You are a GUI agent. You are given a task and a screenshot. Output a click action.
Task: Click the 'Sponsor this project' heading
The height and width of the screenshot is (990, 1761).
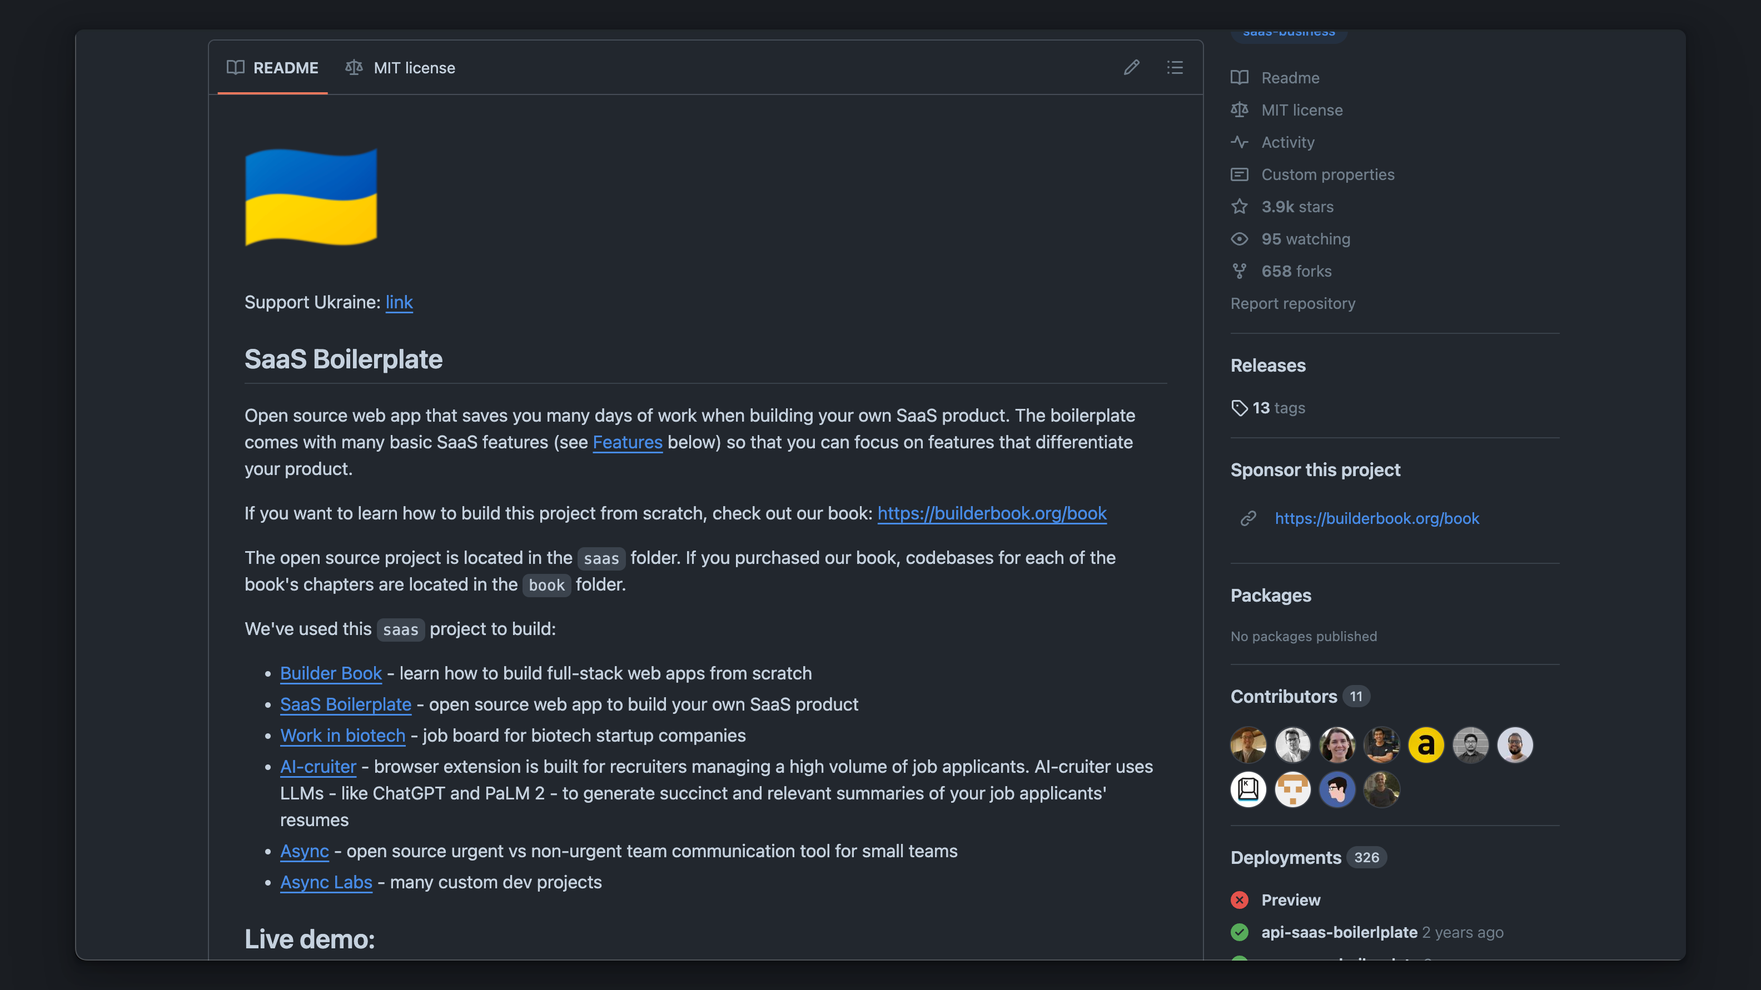1315,470
